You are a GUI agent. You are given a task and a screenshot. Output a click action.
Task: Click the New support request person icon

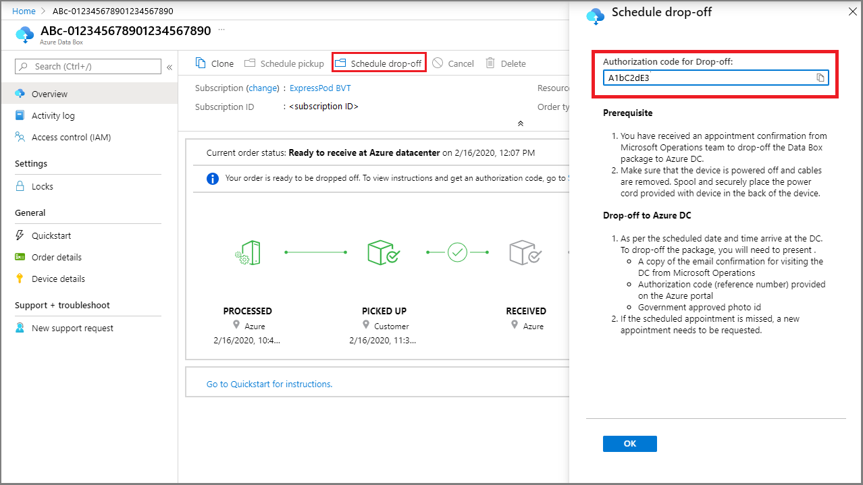pos(20,328)
